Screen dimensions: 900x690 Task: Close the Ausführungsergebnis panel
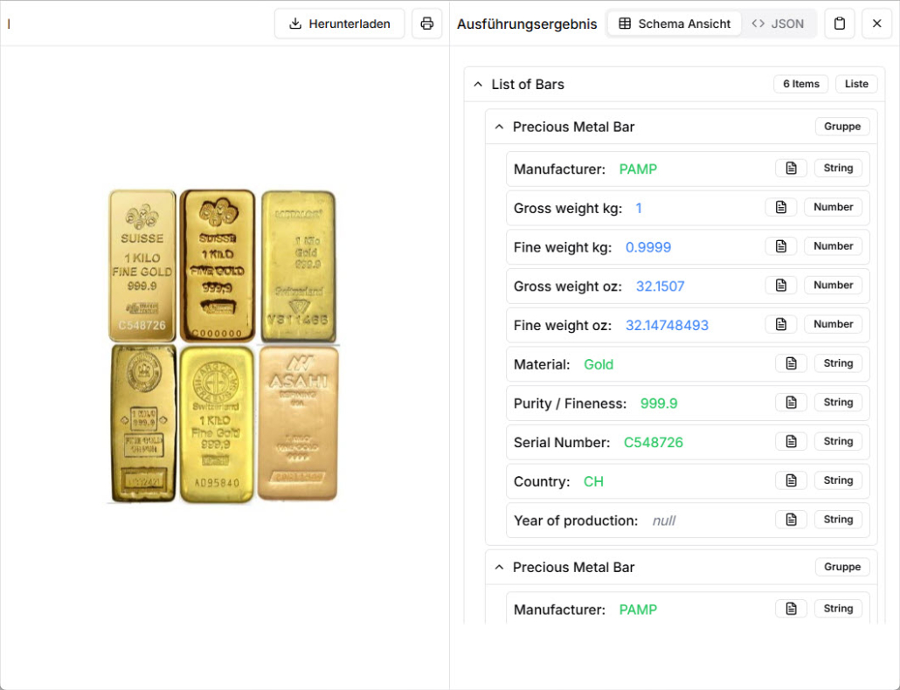[876, 24]
